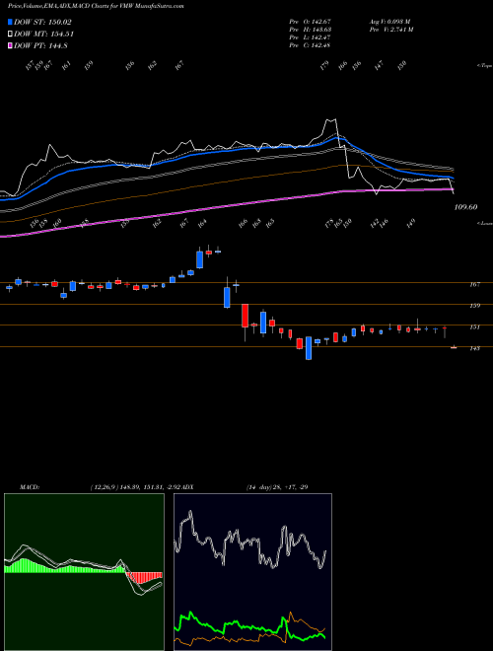Viewport: 493px width, 651px height.
Task: Click the ADX indicator chart panel
Action: [x=252, y=572]
